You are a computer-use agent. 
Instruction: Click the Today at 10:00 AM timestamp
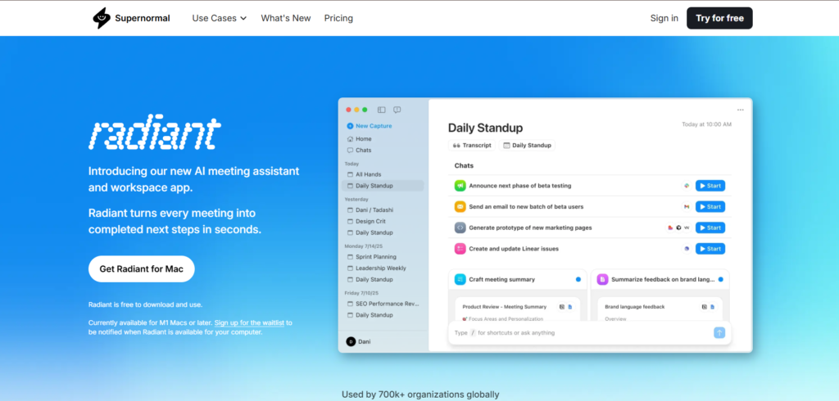[x=706, y=124]
